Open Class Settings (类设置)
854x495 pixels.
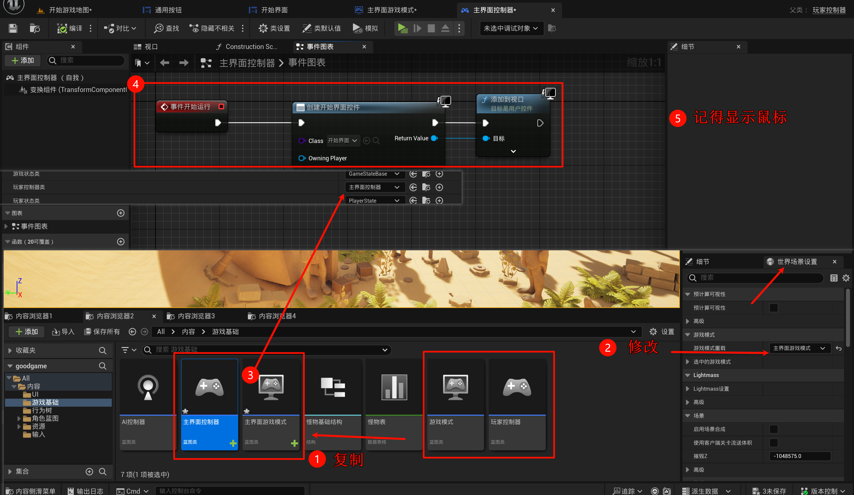pyautogui.click(x=274, y=28)
